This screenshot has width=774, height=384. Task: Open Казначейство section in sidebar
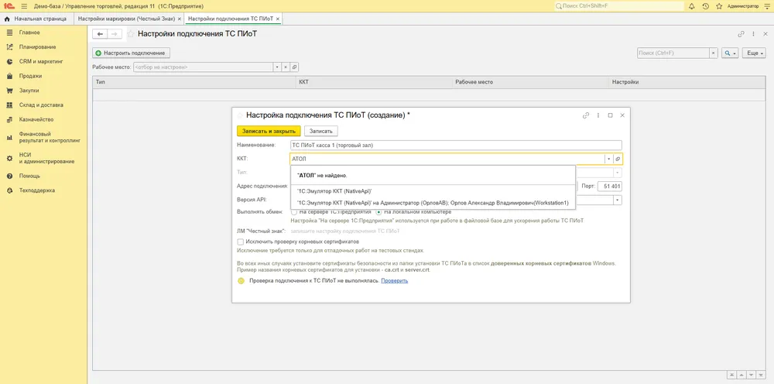[x=36, y=119]
